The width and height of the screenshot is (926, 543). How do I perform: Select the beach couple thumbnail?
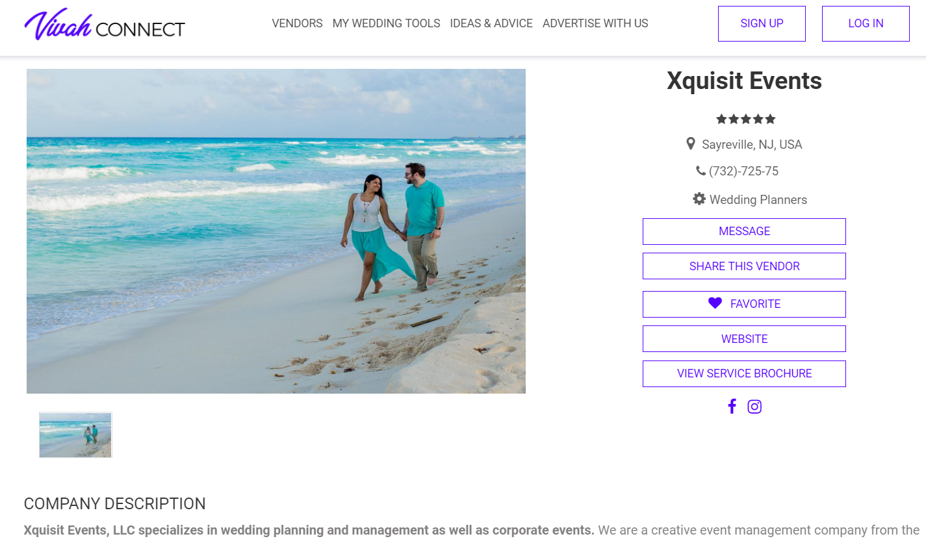[75, 435]
